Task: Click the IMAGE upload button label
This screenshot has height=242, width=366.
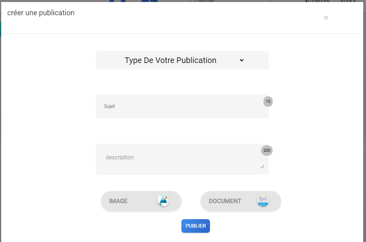Action: pos(118,201)
